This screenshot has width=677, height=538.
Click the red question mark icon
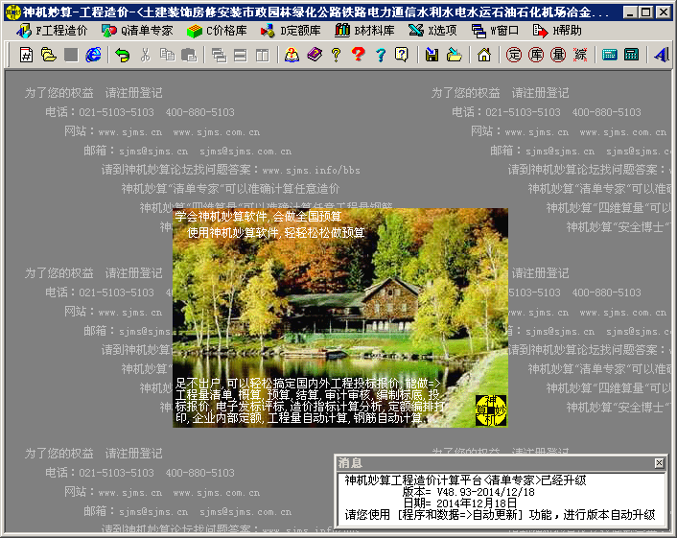coord(359,55)
